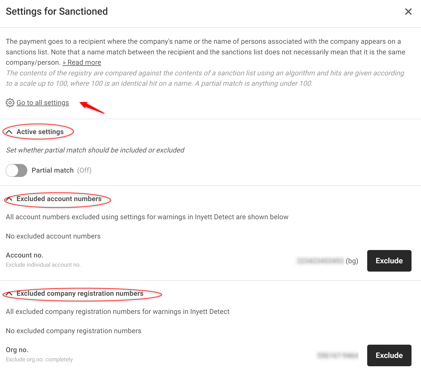The width and height of the screenshot is (421, 372).
Task: Click the blurred org number value
Action: click(338, 356)
